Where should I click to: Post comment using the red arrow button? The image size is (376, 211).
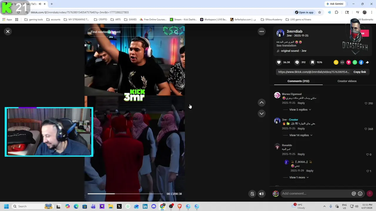[x=370, y=193]
